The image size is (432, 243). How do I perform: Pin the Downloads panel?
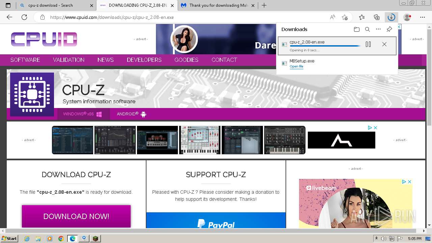(x=389, y=29)
